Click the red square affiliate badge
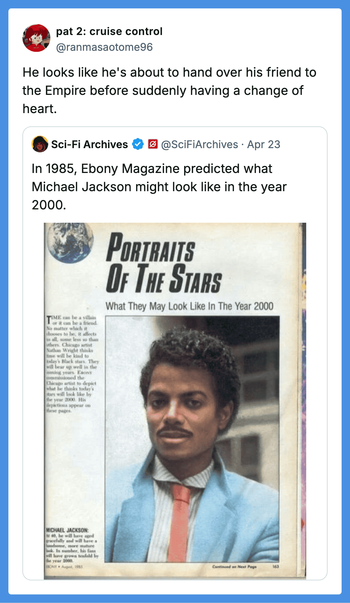Image resolution: width=350 pixels, height=603 pixels. click(x=153, y=144)
